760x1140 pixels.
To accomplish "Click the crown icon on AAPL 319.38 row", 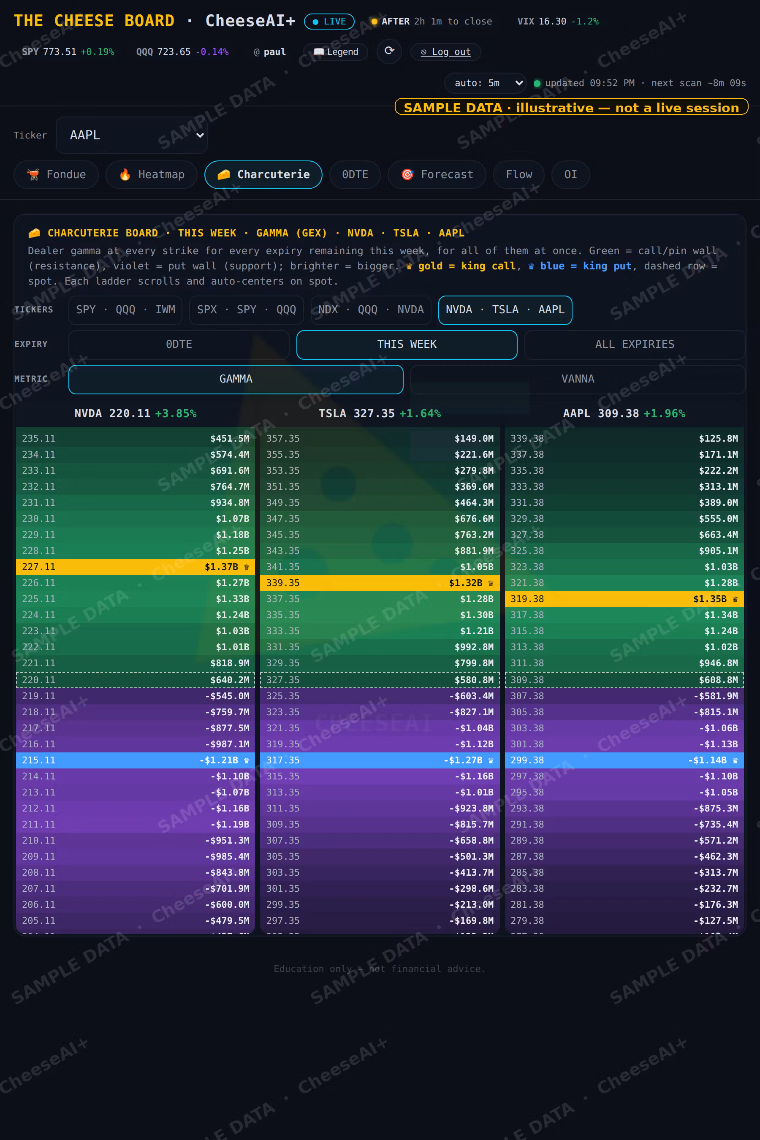I will pyautogui.click(x=735, y=599).
